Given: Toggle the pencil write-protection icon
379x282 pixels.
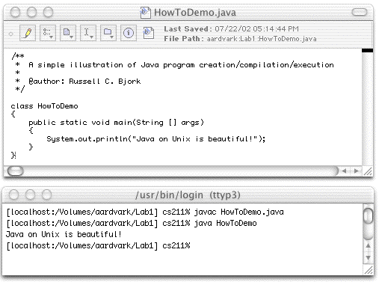Looking at the screenshot, I should coord(28,33).
